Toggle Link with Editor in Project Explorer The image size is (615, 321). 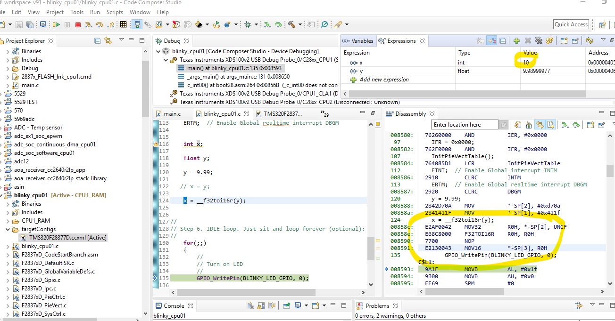[x=108, y=41]
